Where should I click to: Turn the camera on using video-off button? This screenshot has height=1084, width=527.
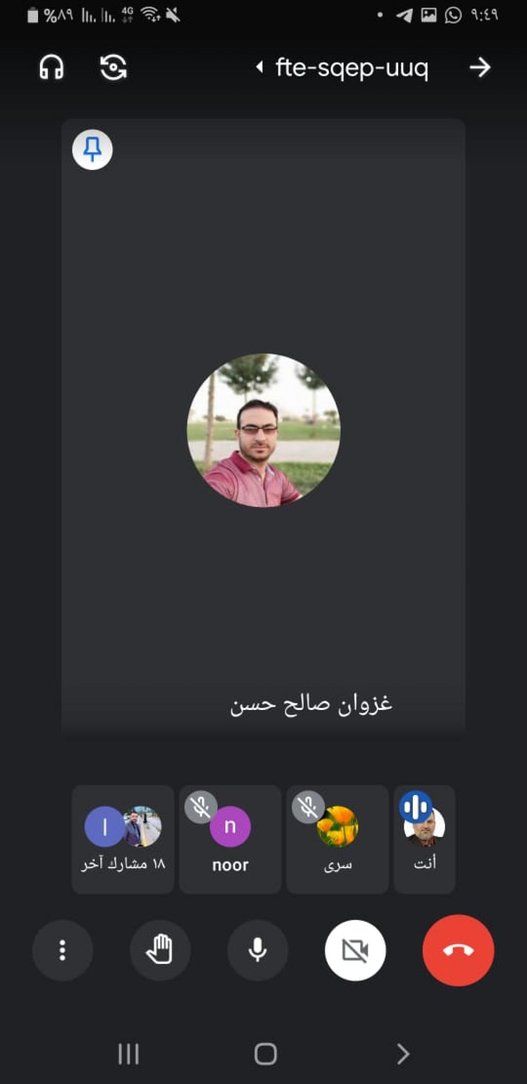coord(355,950)
